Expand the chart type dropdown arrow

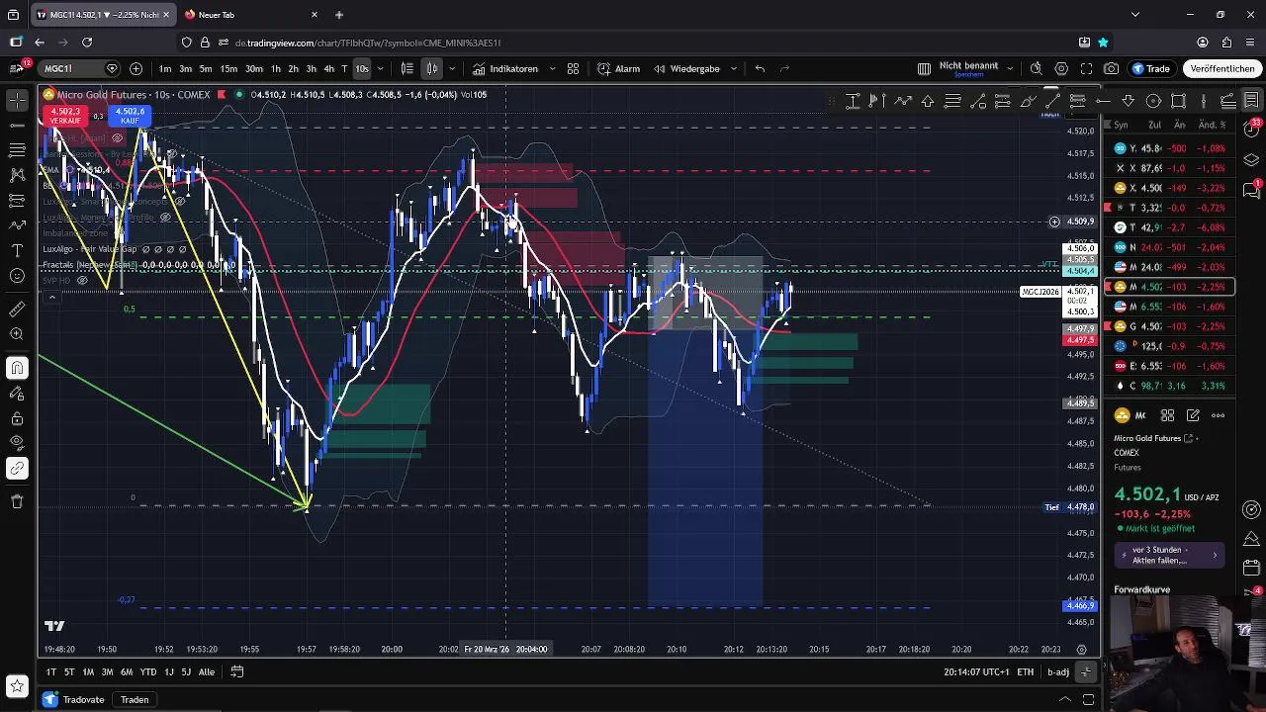coord(452,68)
